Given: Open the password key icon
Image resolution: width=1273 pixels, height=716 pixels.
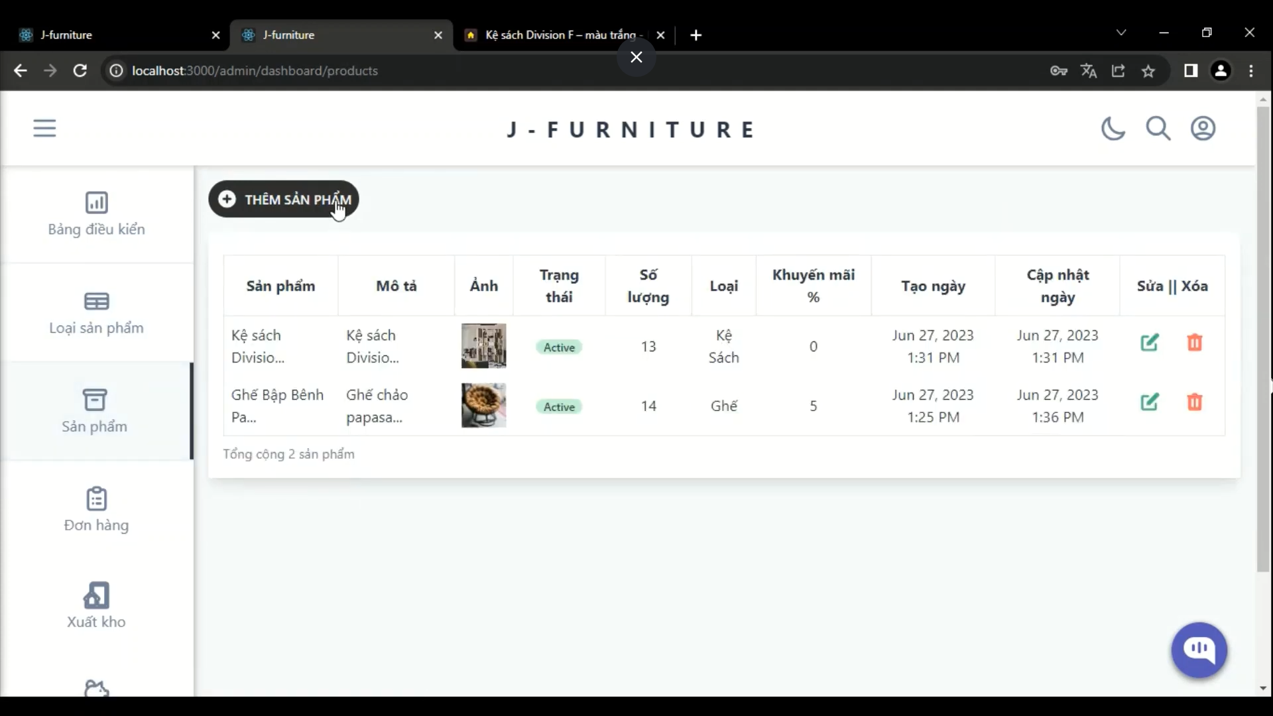Looking at the screenshot, I should [1059, 71].
